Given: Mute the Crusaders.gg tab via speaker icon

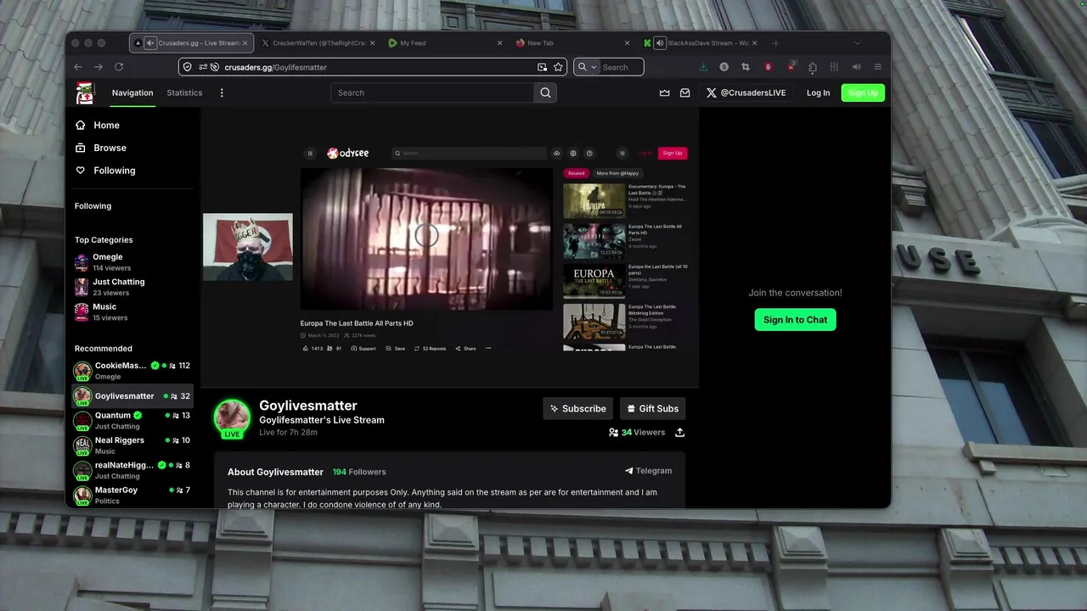Looking at the screenshot, I should click(x=150, y=43).
